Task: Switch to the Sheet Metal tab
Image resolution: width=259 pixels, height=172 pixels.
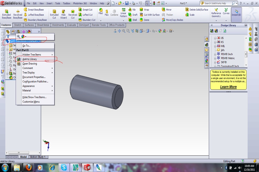Action: click(43, 25)
